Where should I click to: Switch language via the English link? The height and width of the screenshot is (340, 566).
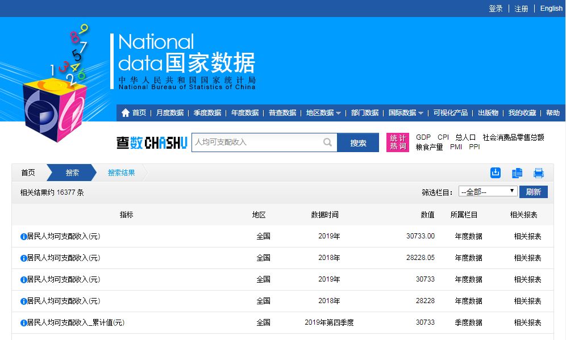551,8
